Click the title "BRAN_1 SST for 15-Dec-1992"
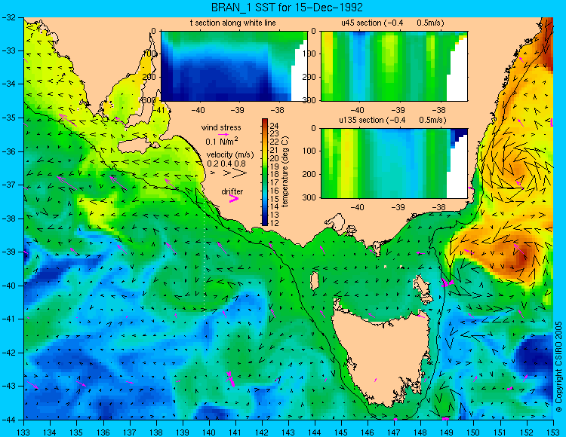This screenshot has height=437, width=566. pos(287,7)
